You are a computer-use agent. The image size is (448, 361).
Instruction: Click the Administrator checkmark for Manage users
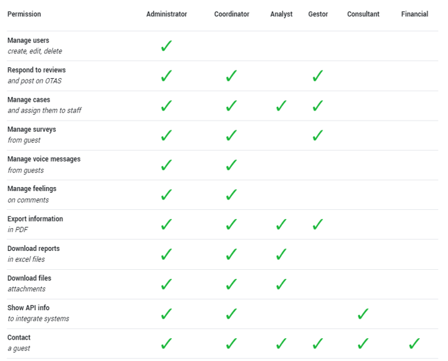[167, 46]
